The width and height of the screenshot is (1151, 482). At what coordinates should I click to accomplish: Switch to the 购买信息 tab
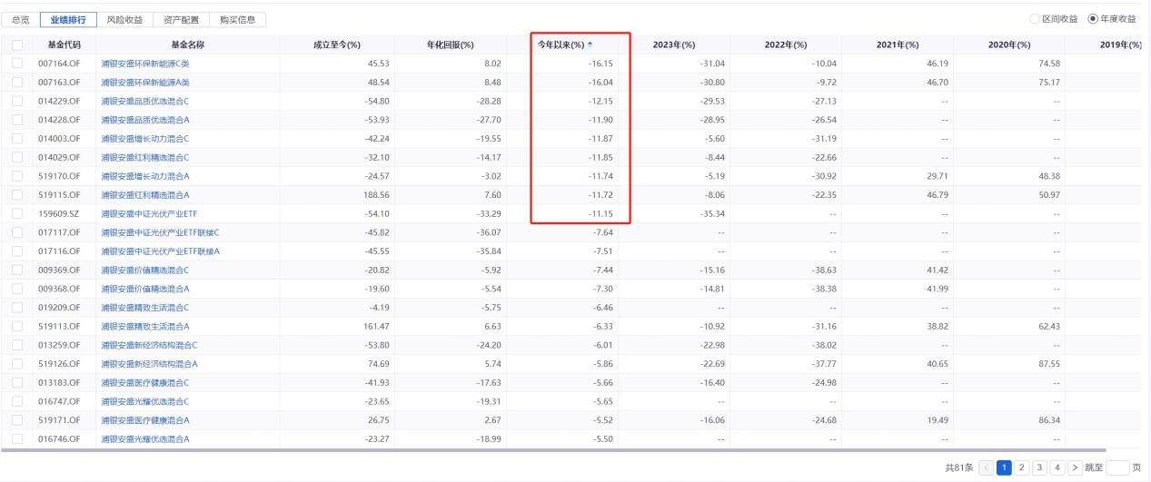[x=237, y=19]
